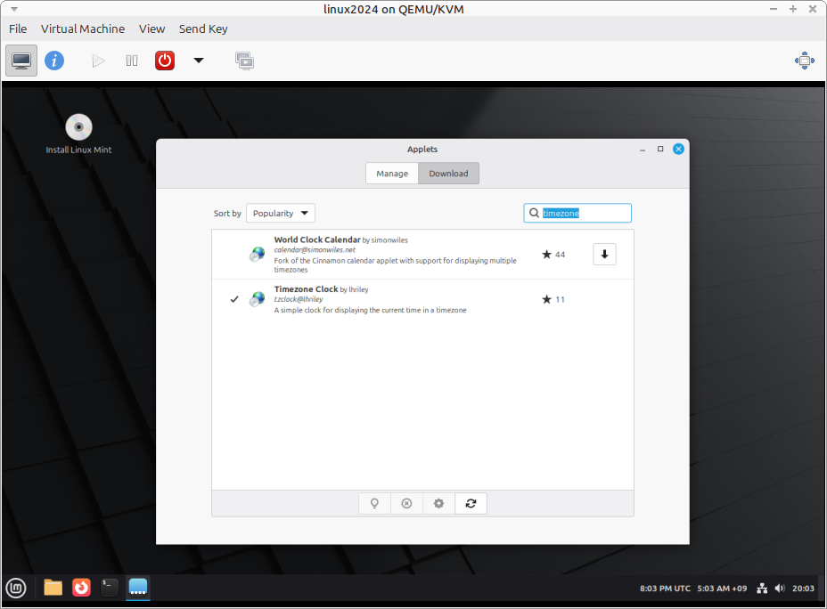Open the 20:03 panel clock calendar

click(803, 589)
